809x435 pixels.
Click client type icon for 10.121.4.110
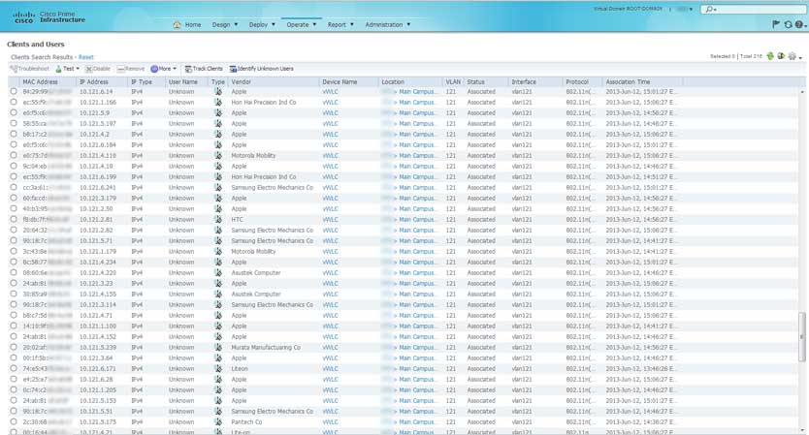click(x=218, y=155)
